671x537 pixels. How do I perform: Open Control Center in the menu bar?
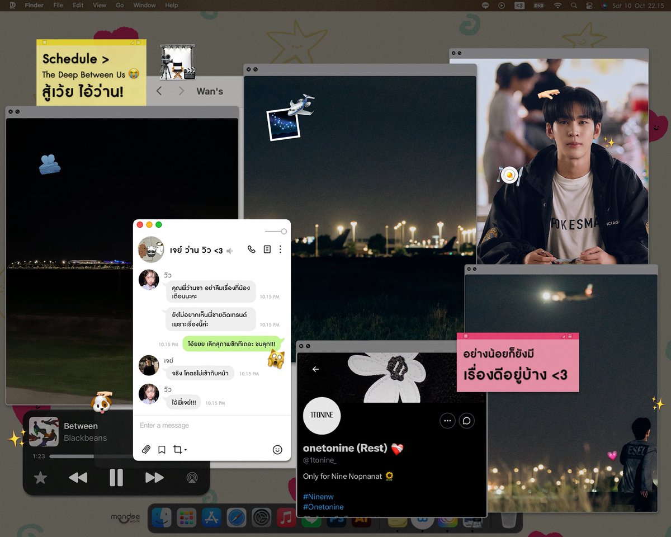(x=589, y=6)
